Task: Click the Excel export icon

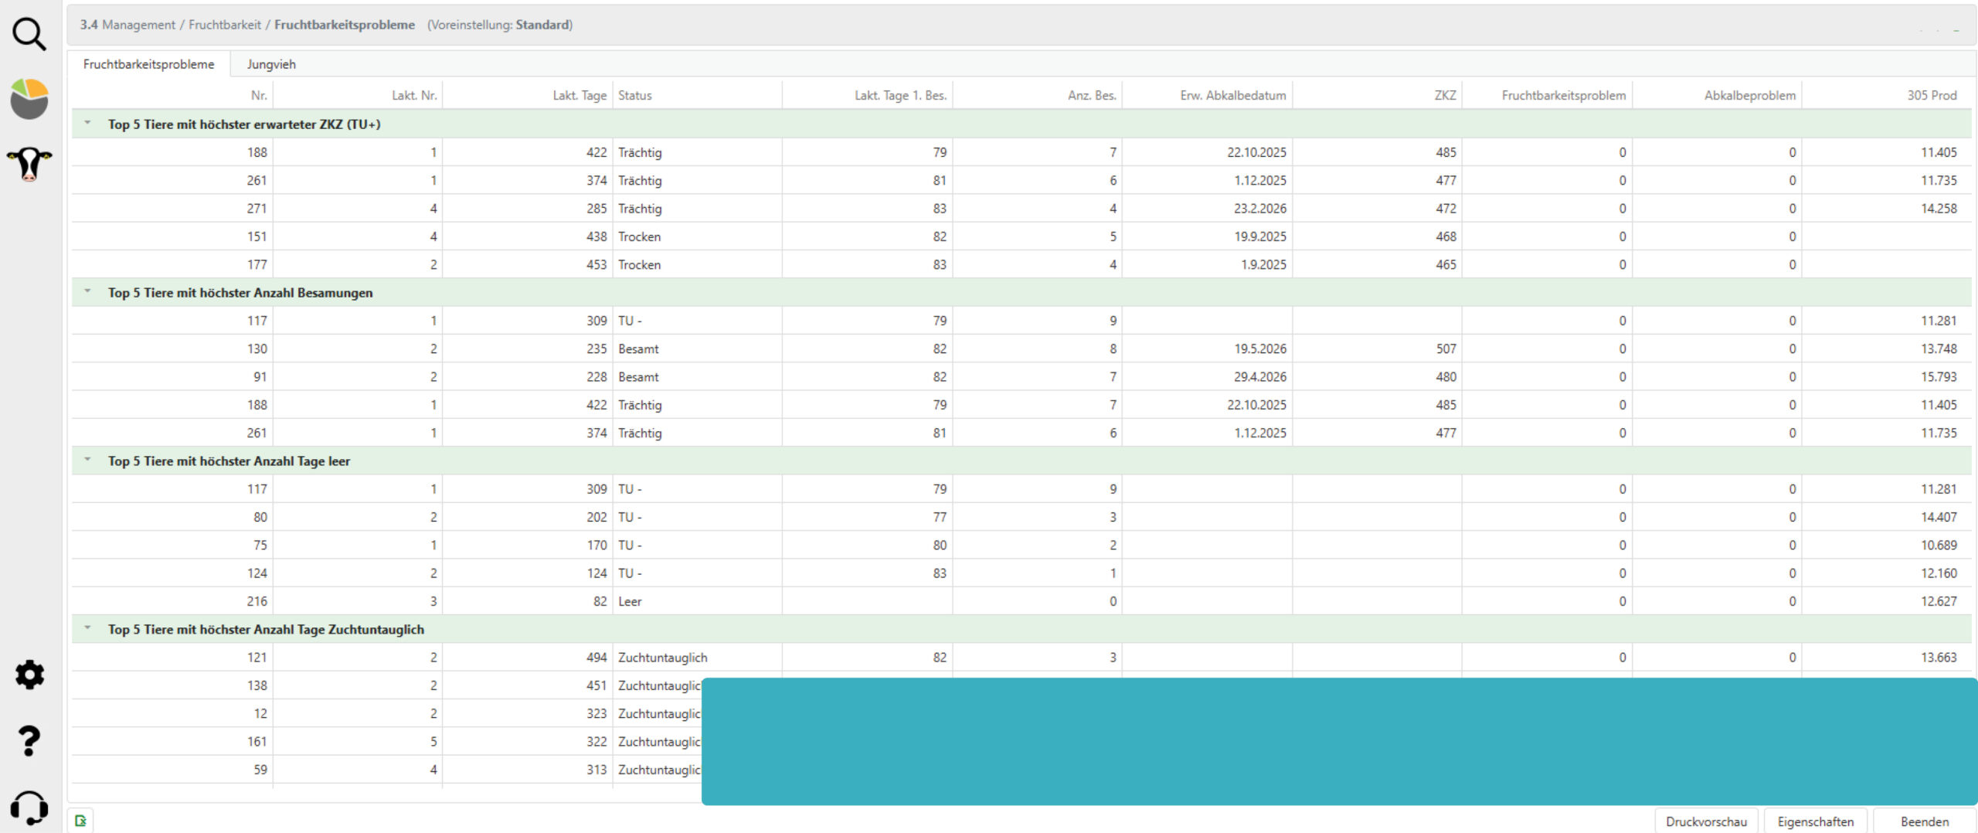Action: (x=80, y=821)
